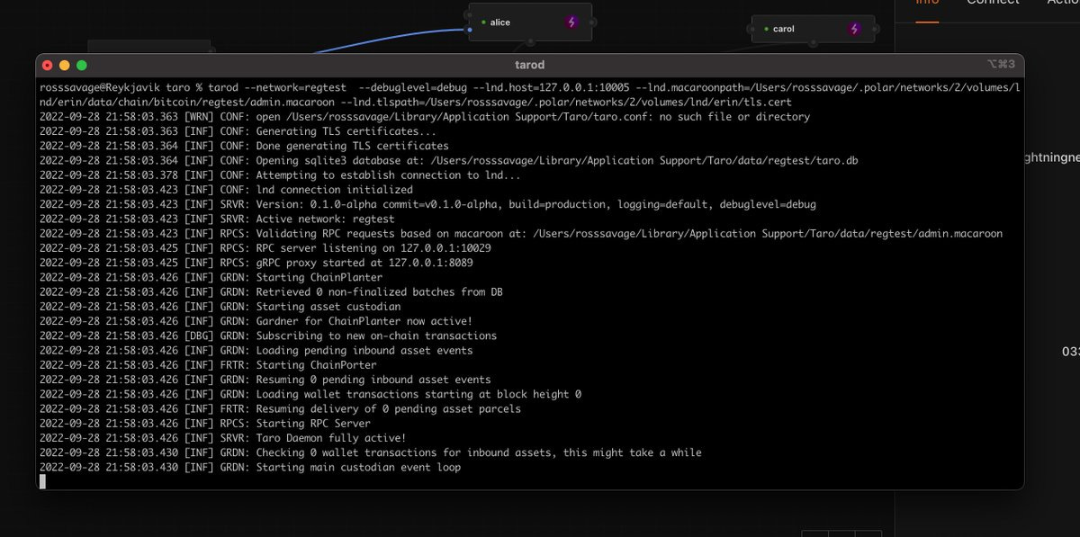Viewport: 1080px width, 537px height.
Task: Close the tarod terminal window
Action: click(x=46, y=65)
